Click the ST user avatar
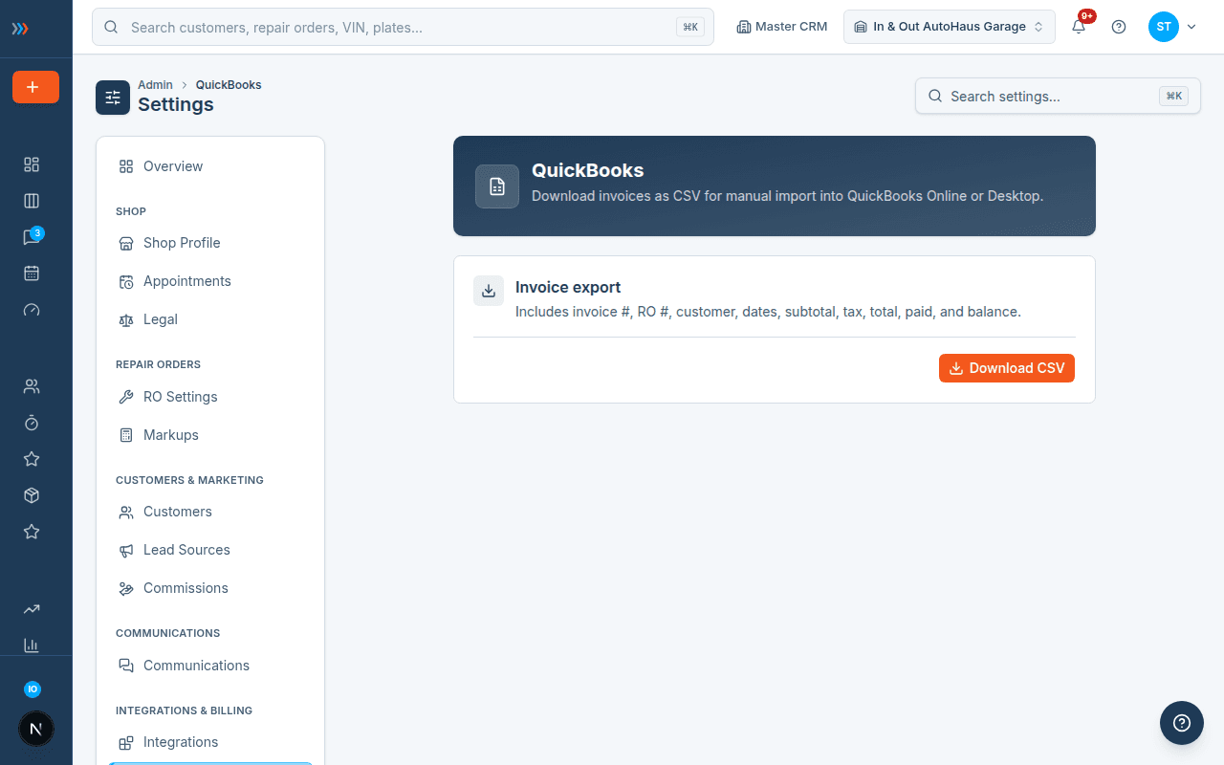Viewport: 1224px width, 765px height. (1164, 27)
